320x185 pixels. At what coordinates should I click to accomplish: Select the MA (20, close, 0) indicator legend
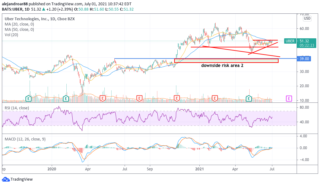(19, 24)
